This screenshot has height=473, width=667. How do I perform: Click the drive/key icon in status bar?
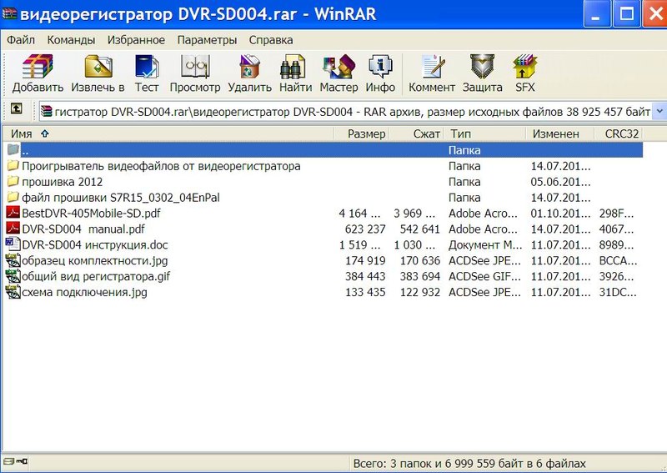coord(15,462)
